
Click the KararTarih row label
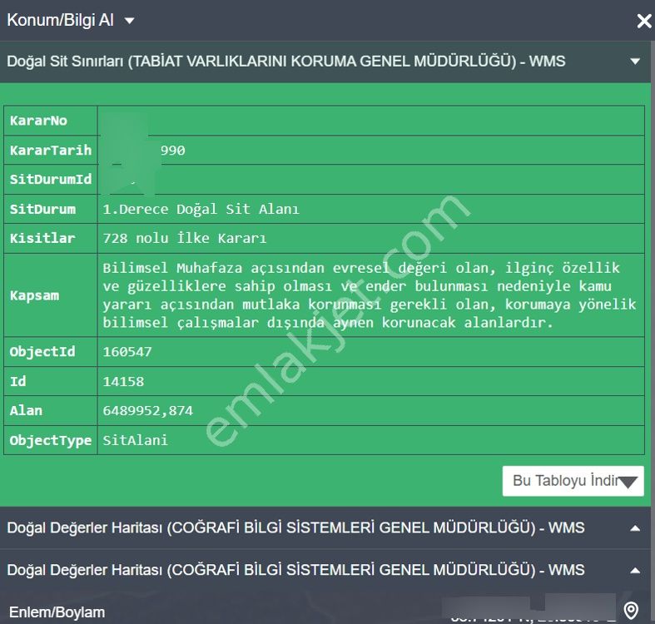point(51,151)
